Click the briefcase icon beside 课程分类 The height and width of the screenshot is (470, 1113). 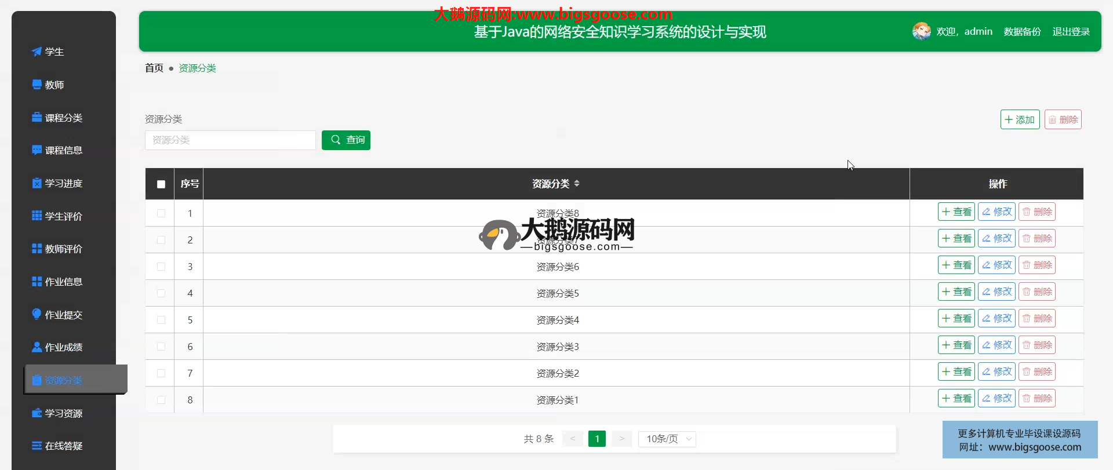pos(37,118)
